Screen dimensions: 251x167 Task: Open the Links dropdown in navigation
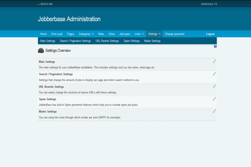coord(139,34)
